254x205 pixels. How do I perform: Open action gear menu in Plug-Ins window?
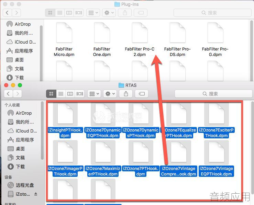(x=109, y=13)
